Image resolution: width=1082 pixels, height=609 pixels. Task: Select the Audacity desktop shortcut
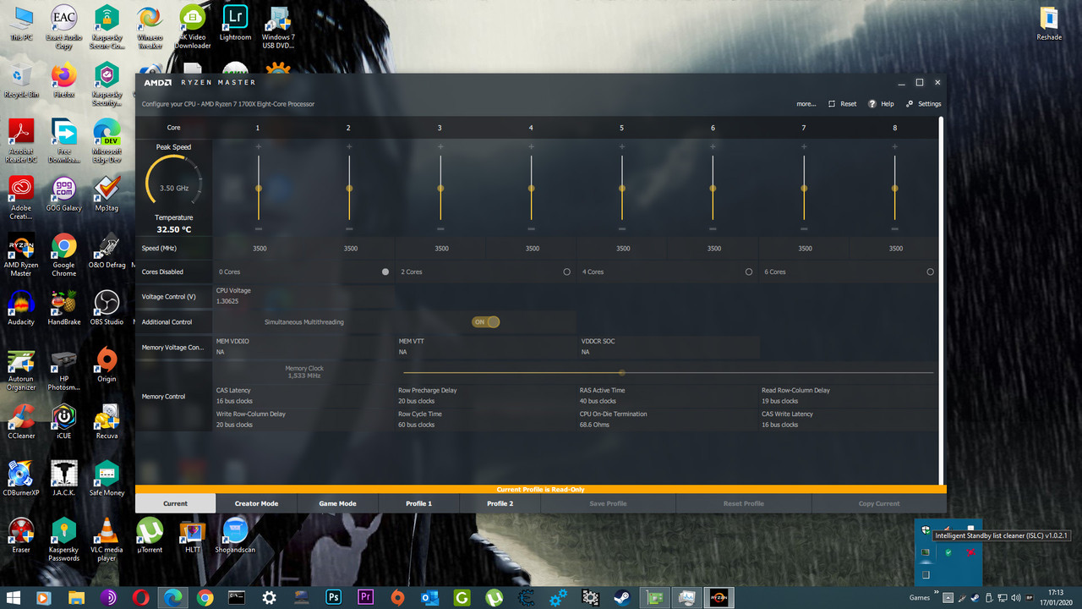[21, 307]
